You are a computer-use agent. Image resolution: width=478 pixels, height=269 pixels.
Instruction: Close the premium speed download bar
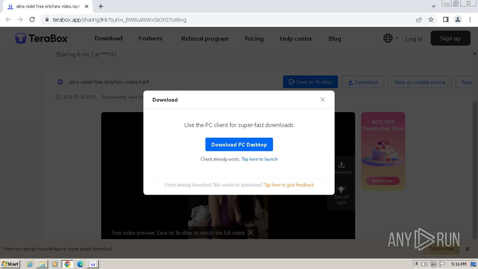(467, 248)
